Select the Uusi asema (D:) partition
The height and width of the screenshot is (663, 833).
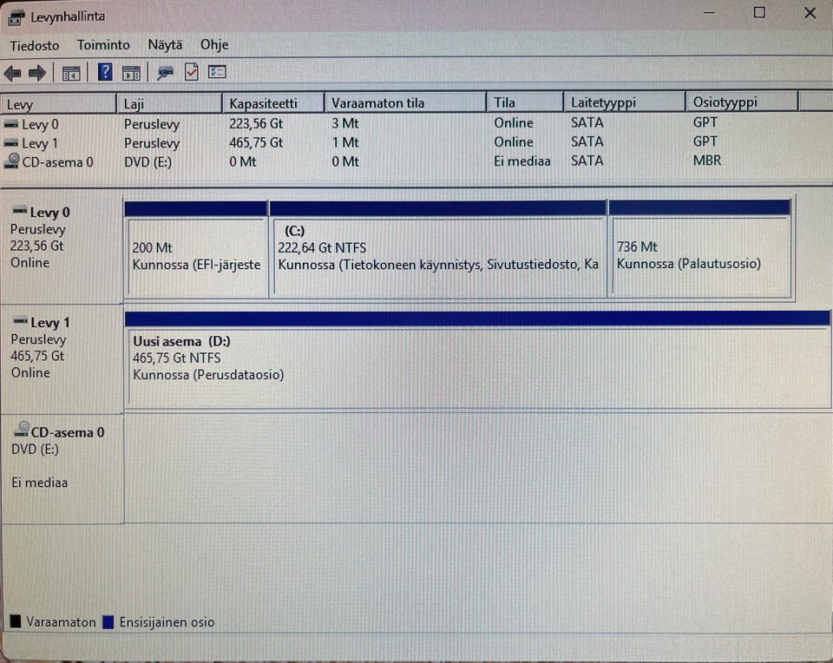[477, 359]
